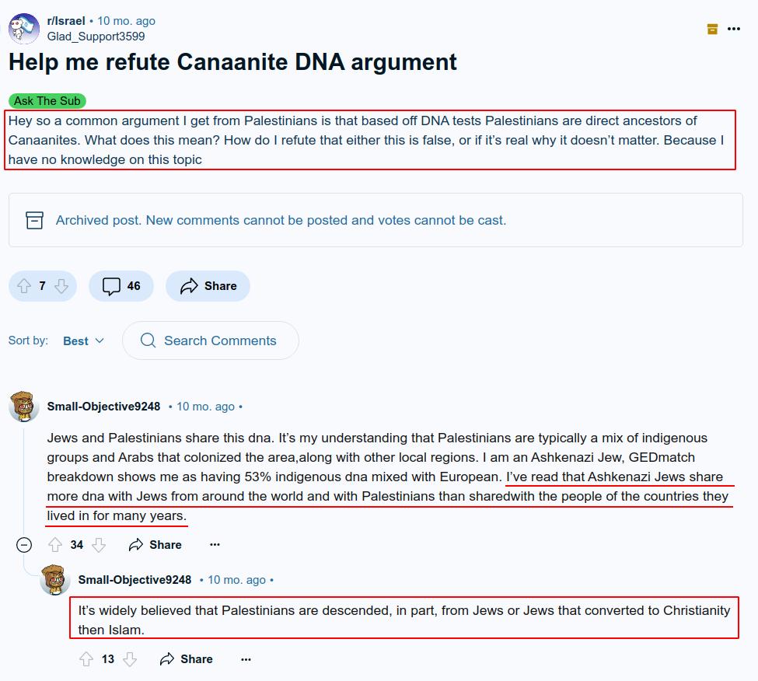Upvote the main post
Viewport: 758px width, 681px height.
[24, 286]
